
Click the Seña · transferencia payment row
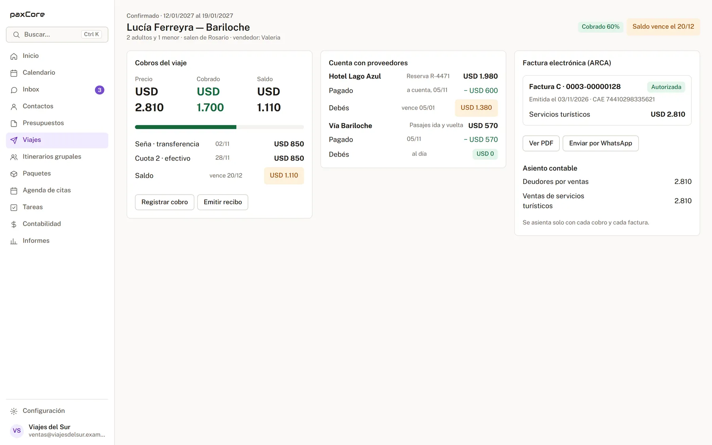pos(220,144)
